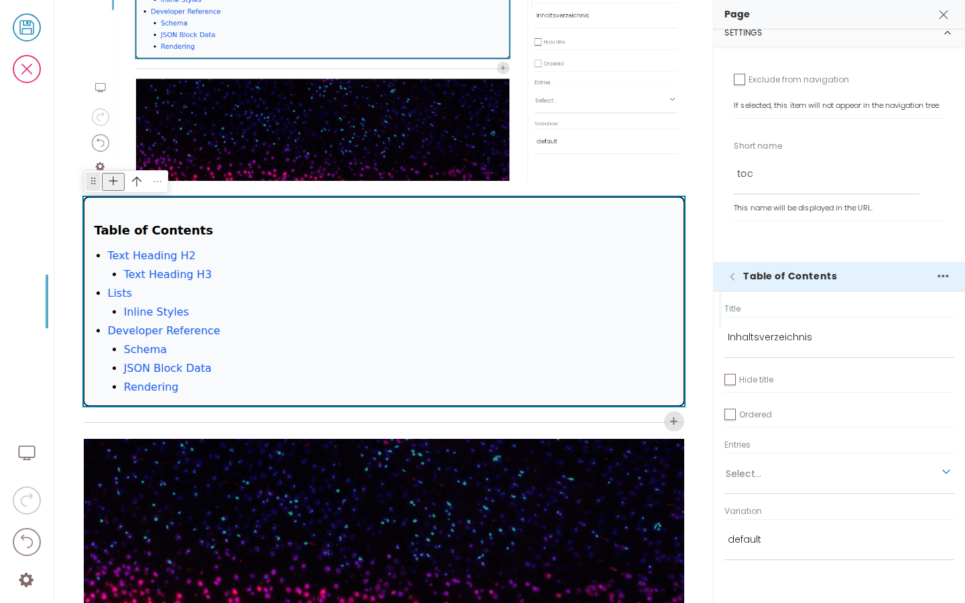Viewport: 965px width, 603px height.
Task: Open the Entries Select dropdown in sidebar
Action: [839, 474]
